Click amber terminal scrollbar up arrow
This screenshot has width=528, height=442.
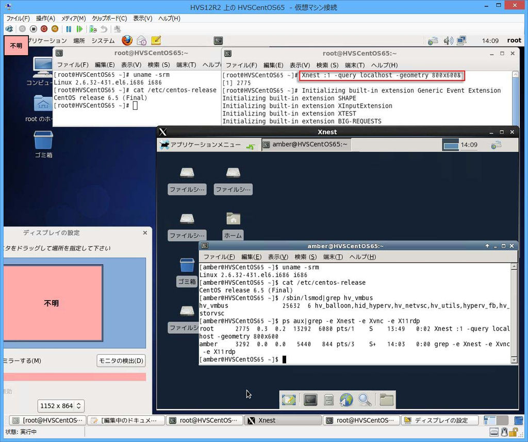[x=514, y=267]
